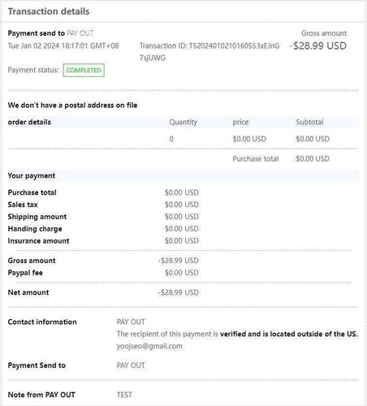367x406 pixels.
Task: Click PAY OUT beside Payment Send to
Action: coord(131,365)
